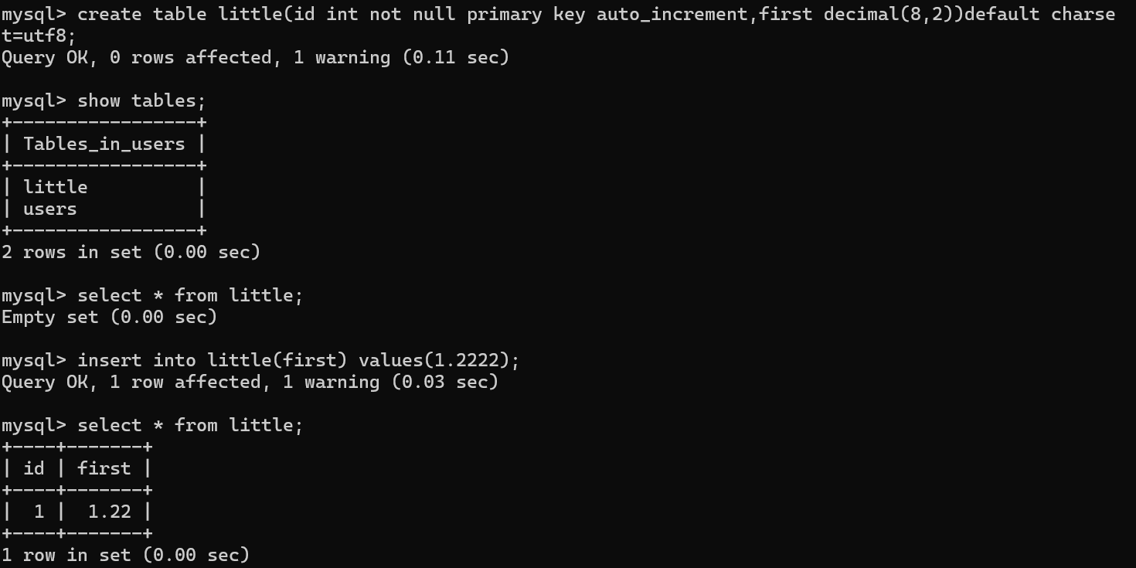Click the "show tables;" command
Screen dimensions: 1136x568
141,100
